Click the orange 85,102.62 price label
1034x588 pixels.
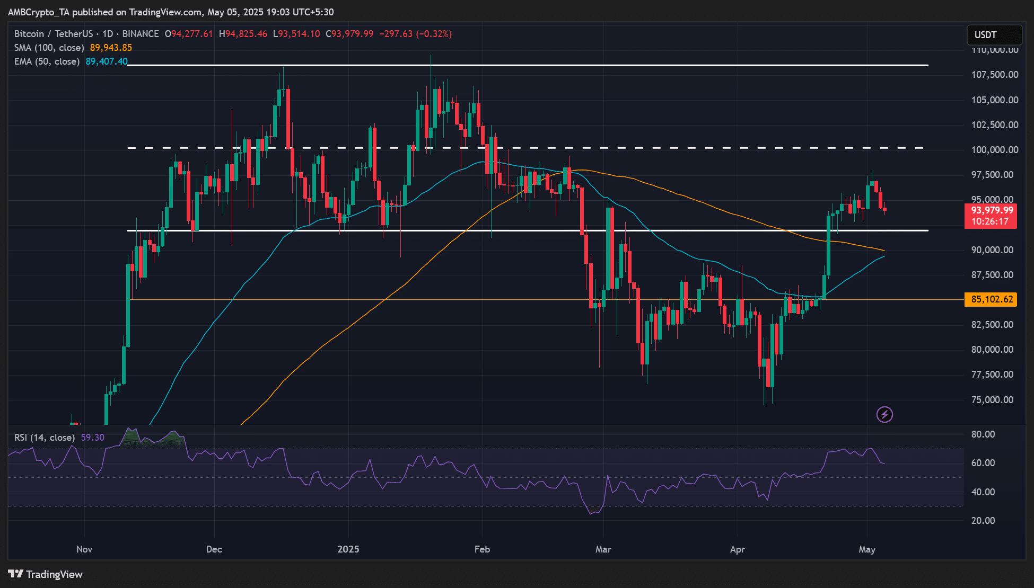991,299
